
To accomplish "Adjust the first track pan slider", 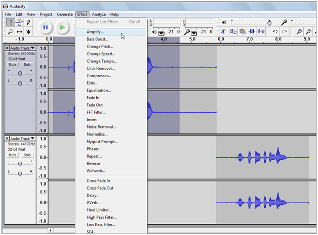I will pos(20,83).
